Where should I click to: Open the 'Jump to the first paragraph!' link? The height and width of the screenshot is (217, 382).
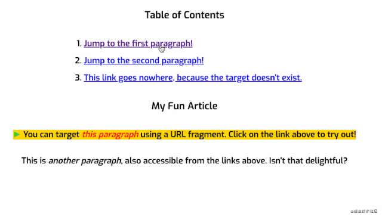138,44
